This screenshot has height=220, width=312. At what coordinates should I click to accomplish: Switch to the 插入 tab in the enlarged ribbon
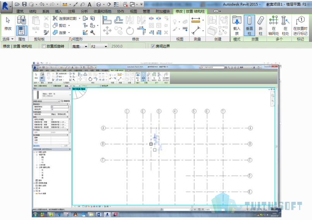click(58, 11)
